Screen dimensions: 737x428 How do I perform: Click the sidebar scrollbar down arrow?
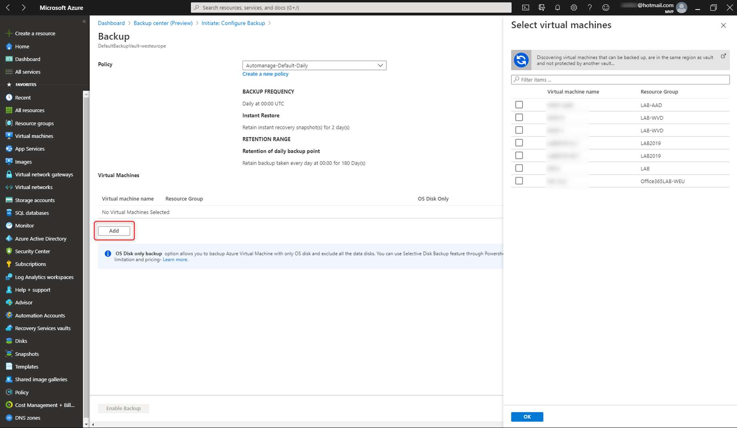click(x=86, y=424)
